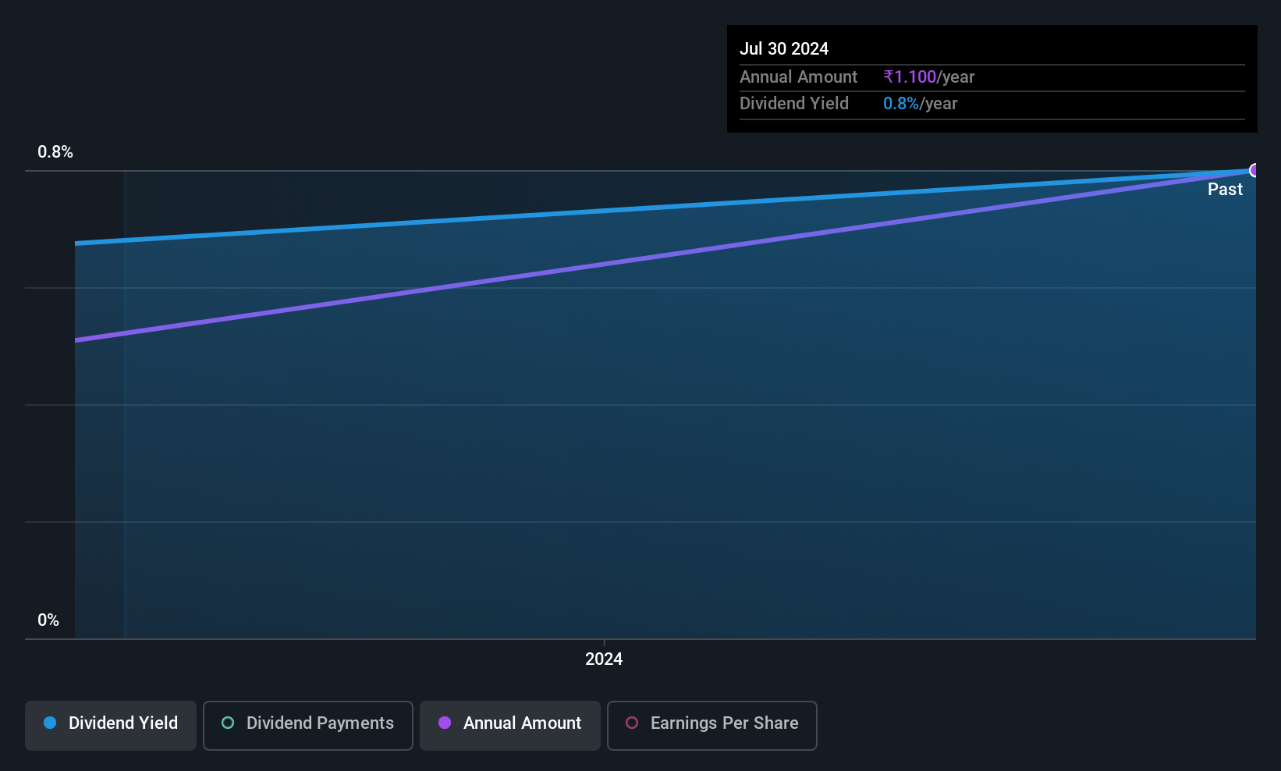Select the Jul 30 2024 data point marker

coord(1254,170)
